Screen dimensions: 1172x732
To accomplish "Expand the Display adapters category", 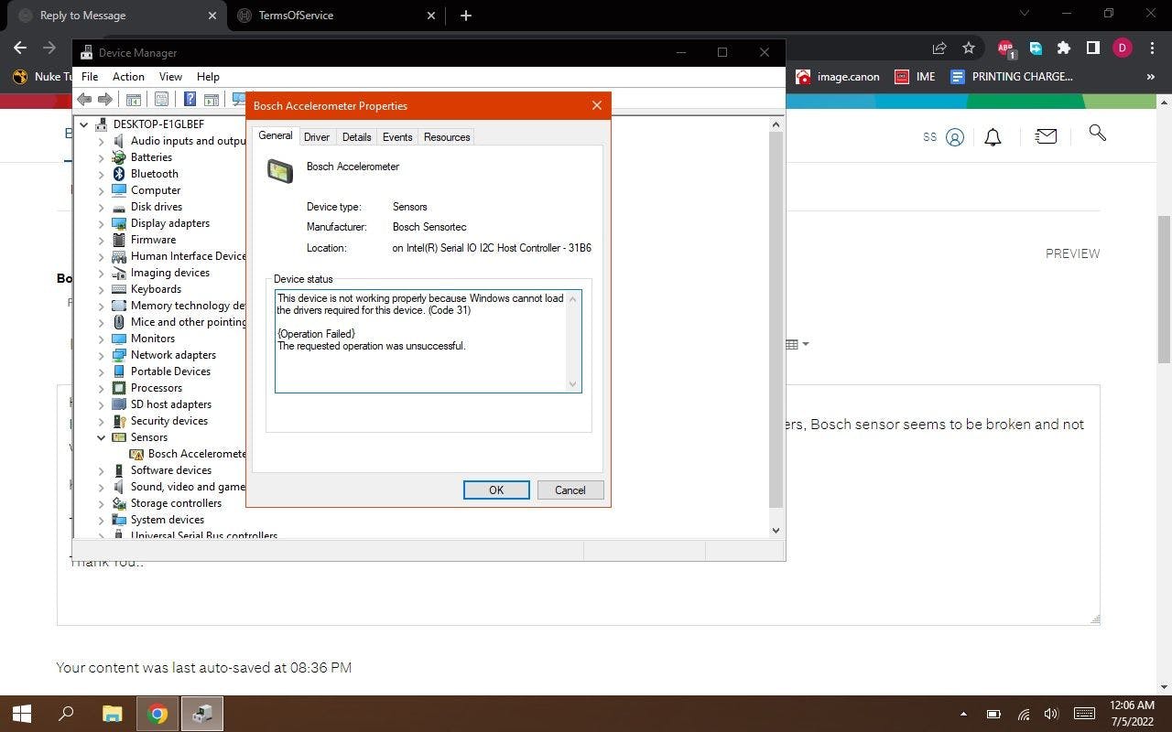I will pyautogui.click(x=102, y=223).
